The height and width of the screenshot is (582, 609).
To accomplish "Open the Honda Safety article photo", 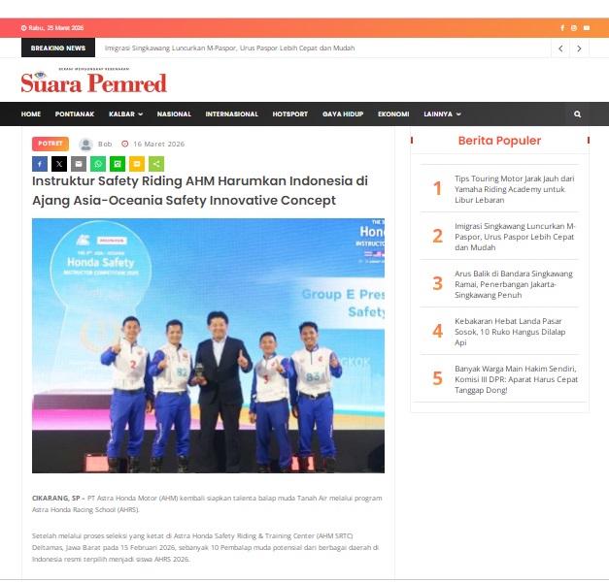I will (x=208, y=345).
